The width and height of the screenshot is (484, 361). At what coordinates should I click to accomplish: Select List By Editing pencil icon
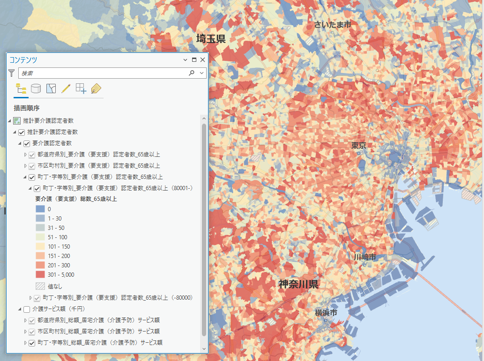[66, 89]
